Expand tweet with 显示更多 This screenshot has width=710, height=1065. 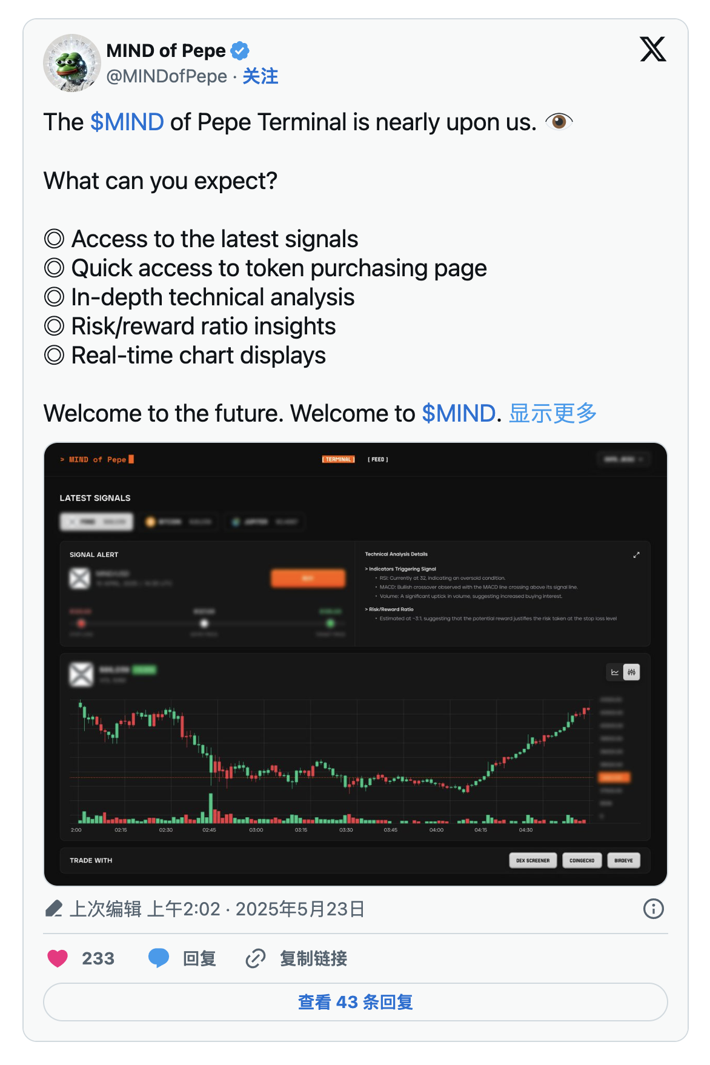[x=552, y=414]
